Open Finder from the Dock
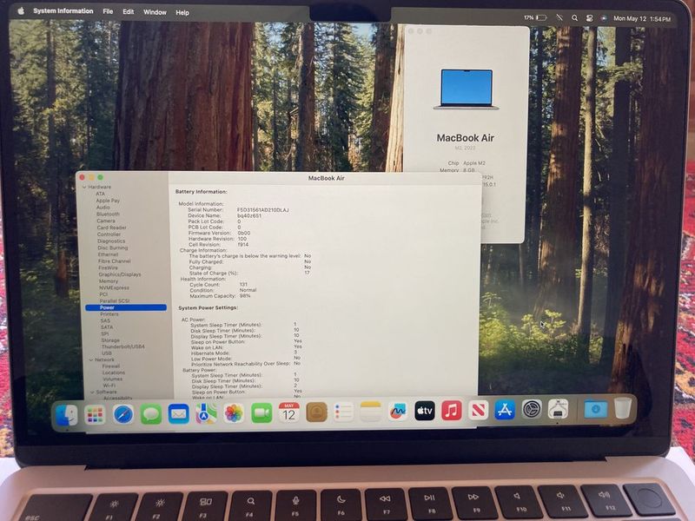This screenshot has height=521, width=695. pyautogui.click(x=67, y=416)
